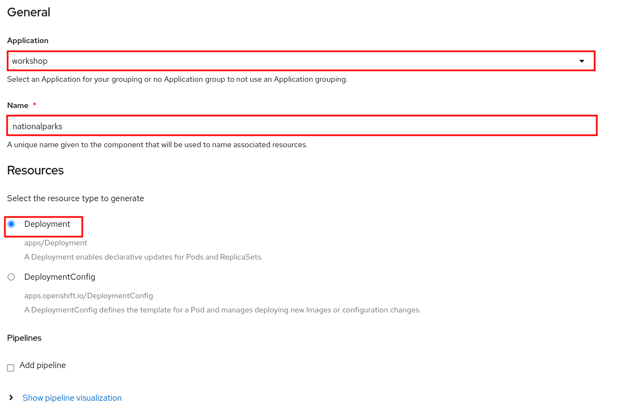The width and height of the screenshot is (623, 416).
Task: Expand pipeline visualization chevron arrow
Action: point(11,398)
